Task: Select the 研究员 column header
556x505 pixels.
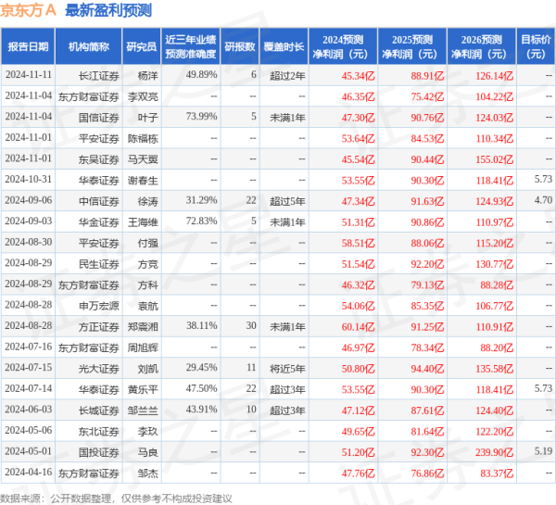Action: 141,46
